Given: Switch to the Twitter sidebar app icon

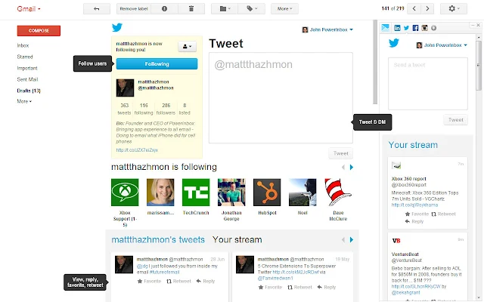Looking at the screenshot, I should point(406,28).
